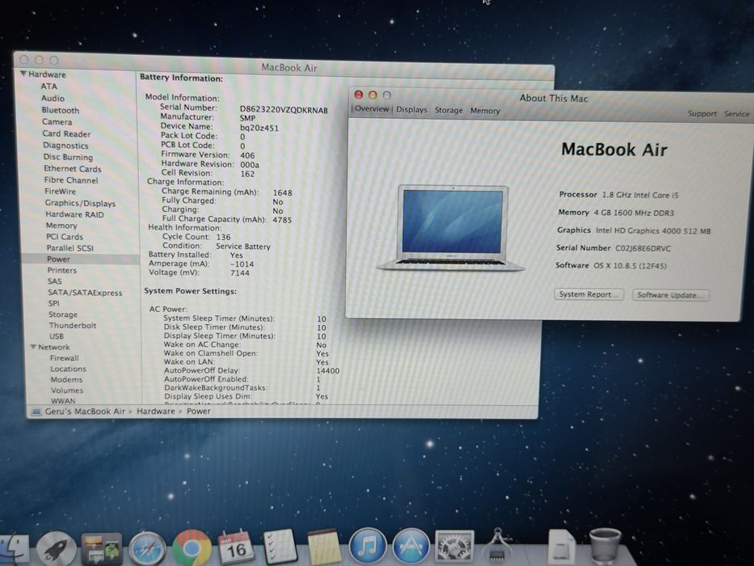Close the About This Mac window
Viewport: 754px width, 566px height.
coord(358,95)
